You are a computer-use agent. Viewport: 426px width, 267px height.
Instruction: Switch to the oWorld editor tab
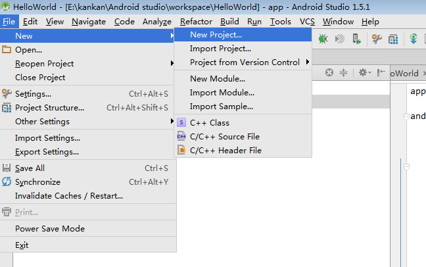408,73
